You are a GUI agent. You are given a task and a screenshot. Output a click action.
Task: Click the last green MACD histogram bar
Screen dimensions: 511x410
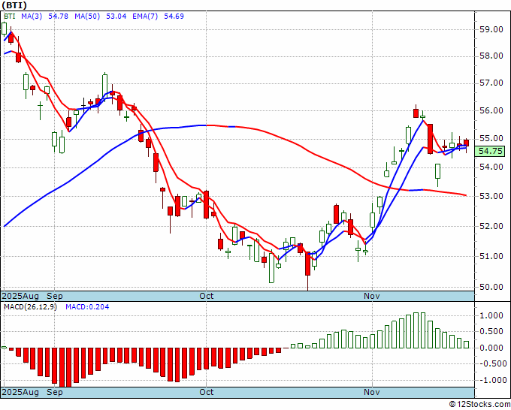[x=467, y=345]
